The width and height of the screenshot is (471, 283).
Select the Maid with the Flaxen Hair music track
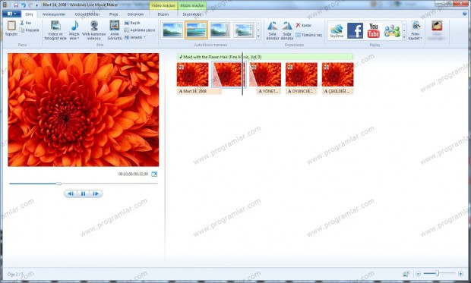click(264, 57)
